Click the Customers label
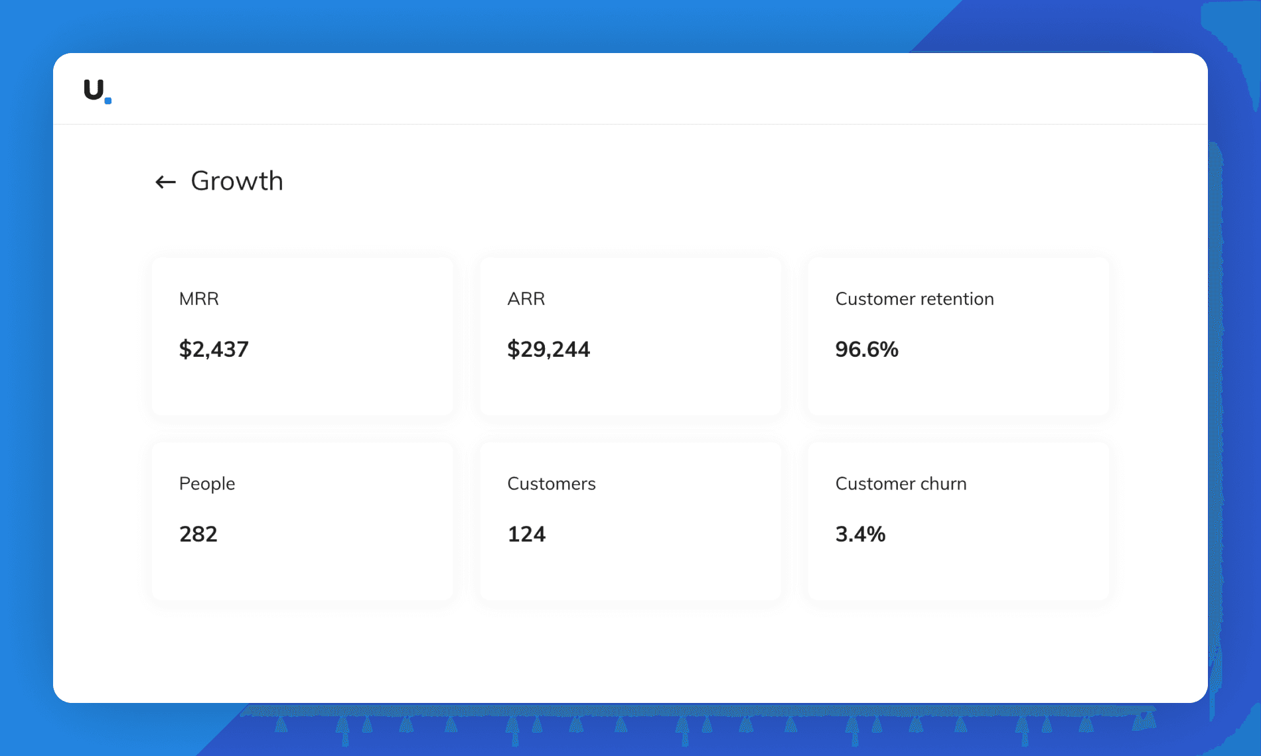This screenshot has height=756, width=1261. [x=552, y=483]
